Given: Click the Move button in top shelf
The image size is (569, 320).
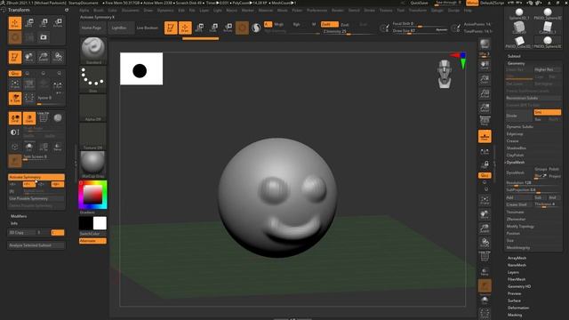Looking at the screenshot, I should [199, 28].
